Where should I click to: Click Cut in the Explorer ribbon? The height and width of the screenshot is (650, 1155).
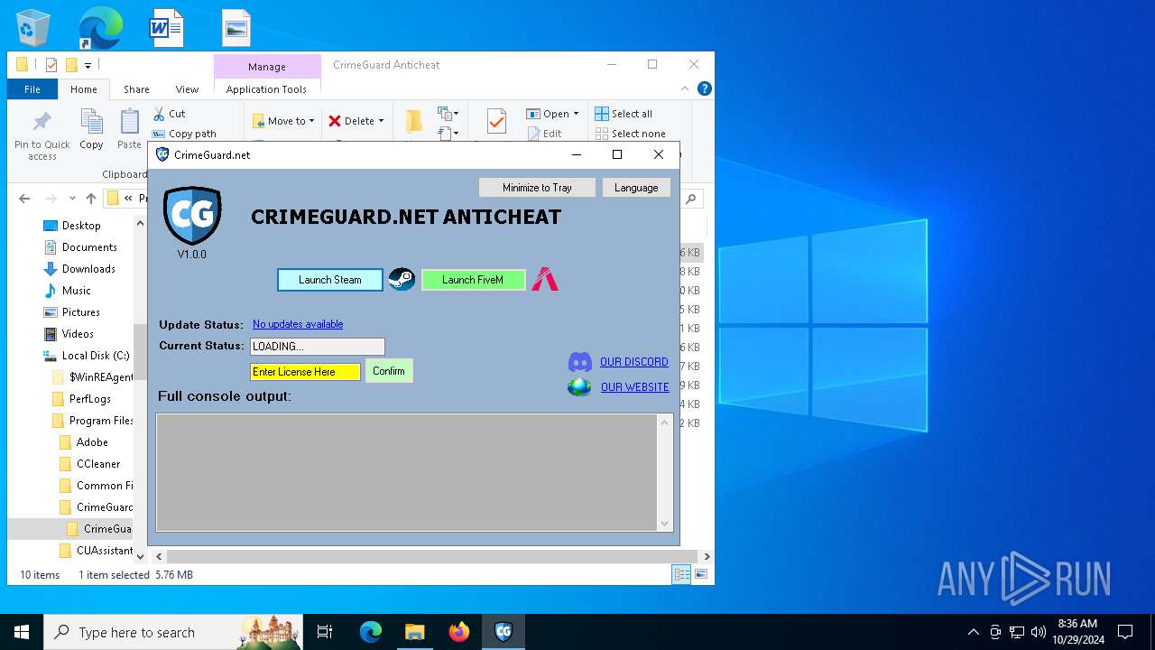point(169,114)
